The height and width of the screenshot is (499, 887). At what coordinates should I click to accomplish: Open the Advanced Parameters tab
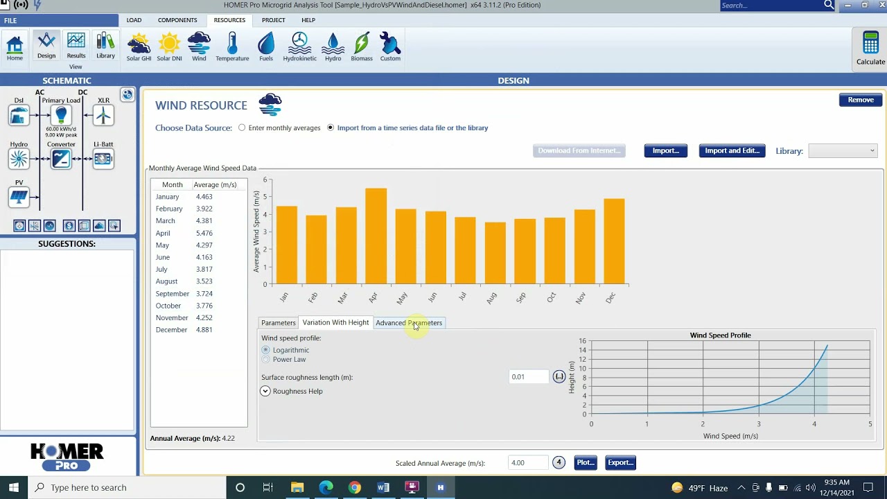click(409, 322)
